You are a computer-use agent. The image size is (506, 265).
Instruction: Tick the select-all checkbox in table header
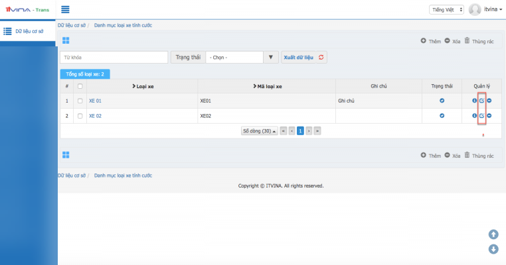coord(80,86)
